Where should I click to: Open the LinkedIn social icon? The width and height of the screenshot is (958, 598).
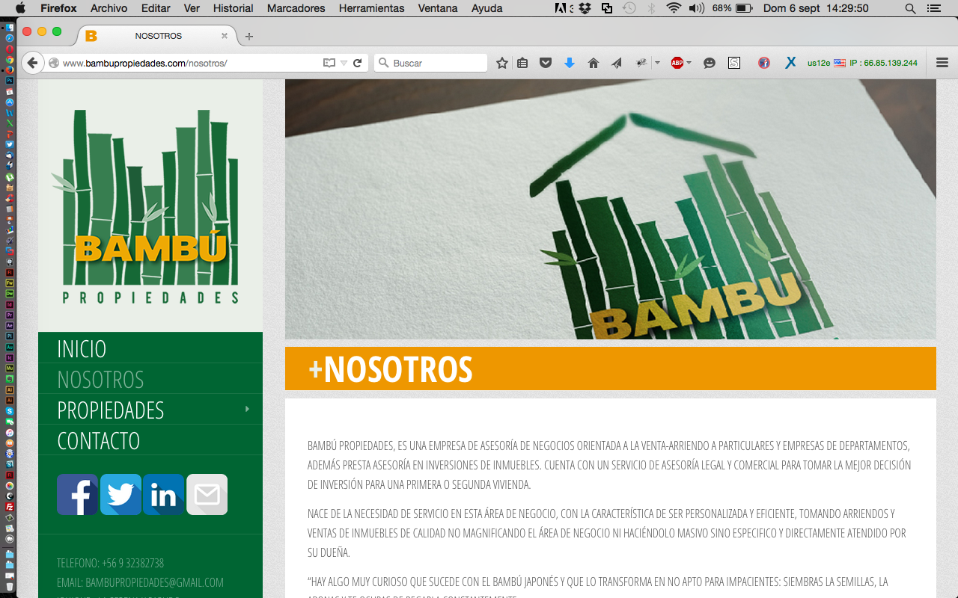pyautogui.click(x=163, y=494)
